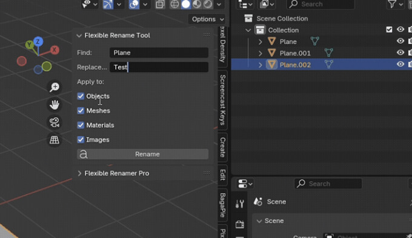Click blue Z axis on navigation gizmo
The image size is (412, 238).
[38, 41]
